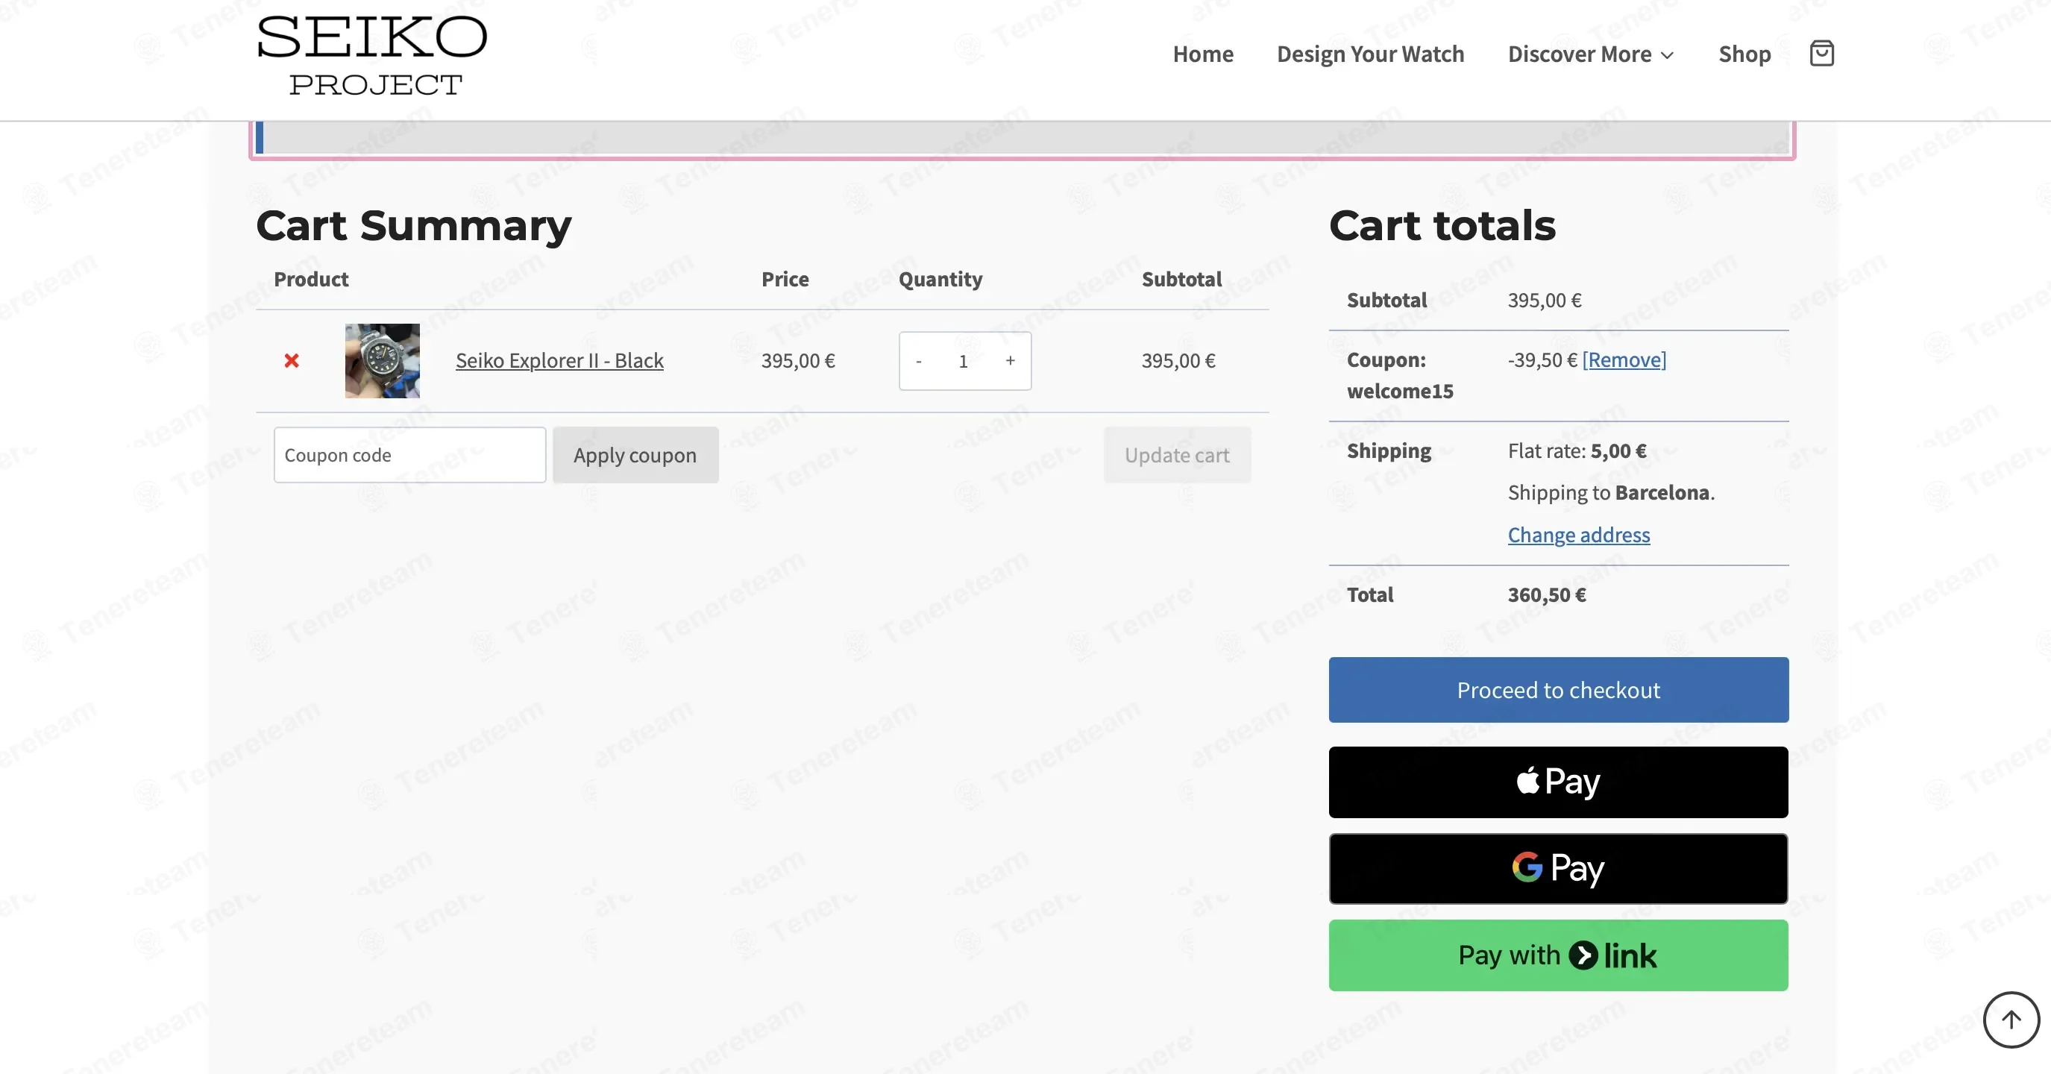Image resolution: width=2051 pixels, height=1074 pixels.
Task: Open the shopping bag cart icon
Action: (x=1822, y=54)
